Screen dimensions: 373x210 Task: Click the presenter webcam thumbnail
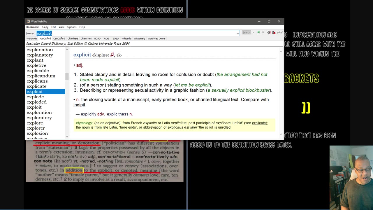coord(351,178)
